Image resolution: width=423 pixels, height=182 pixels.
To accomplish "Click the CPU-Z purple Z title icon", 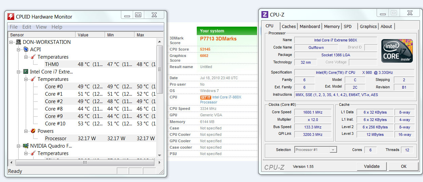I will tap(265, 14).
